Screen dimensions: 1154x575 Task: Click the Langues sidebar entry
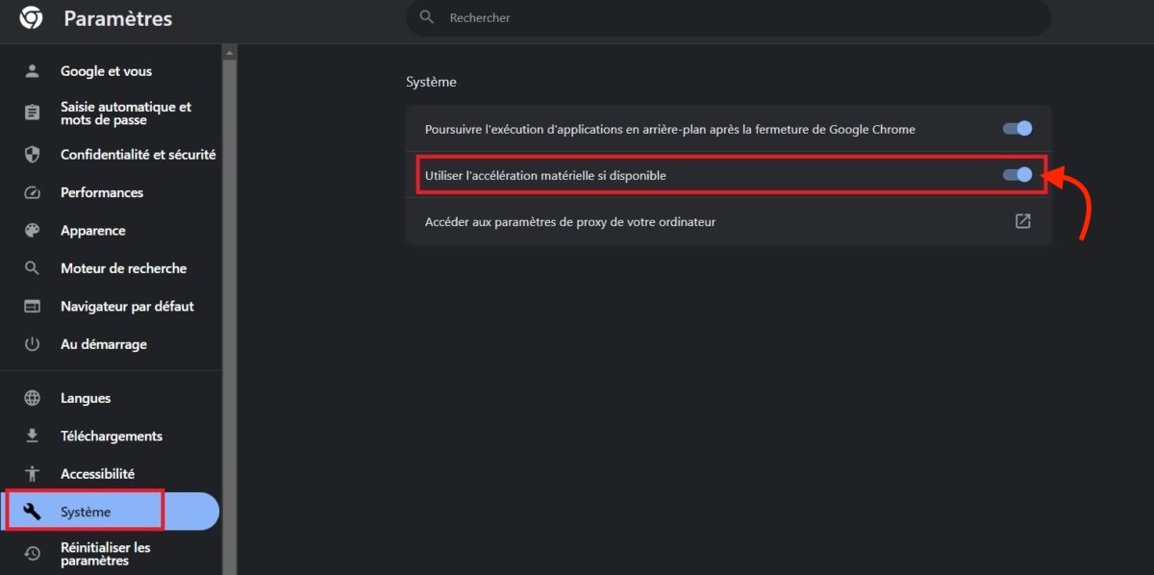coord(85,397)
